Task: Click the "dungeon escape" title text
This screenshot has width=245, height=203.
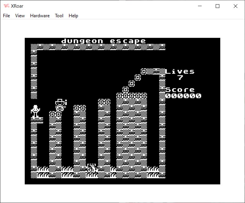Action: click(104, 41)
